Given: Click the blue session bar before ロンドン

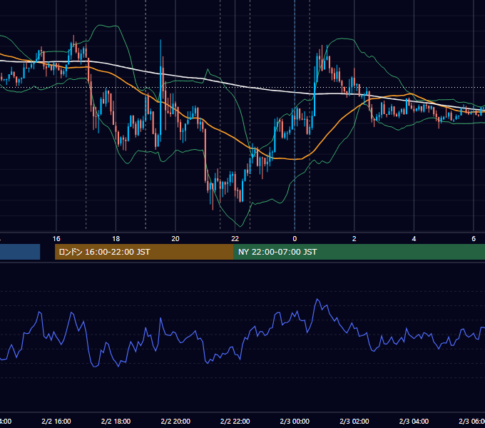Looking at the screenshot, I should [x=20, y=252].
